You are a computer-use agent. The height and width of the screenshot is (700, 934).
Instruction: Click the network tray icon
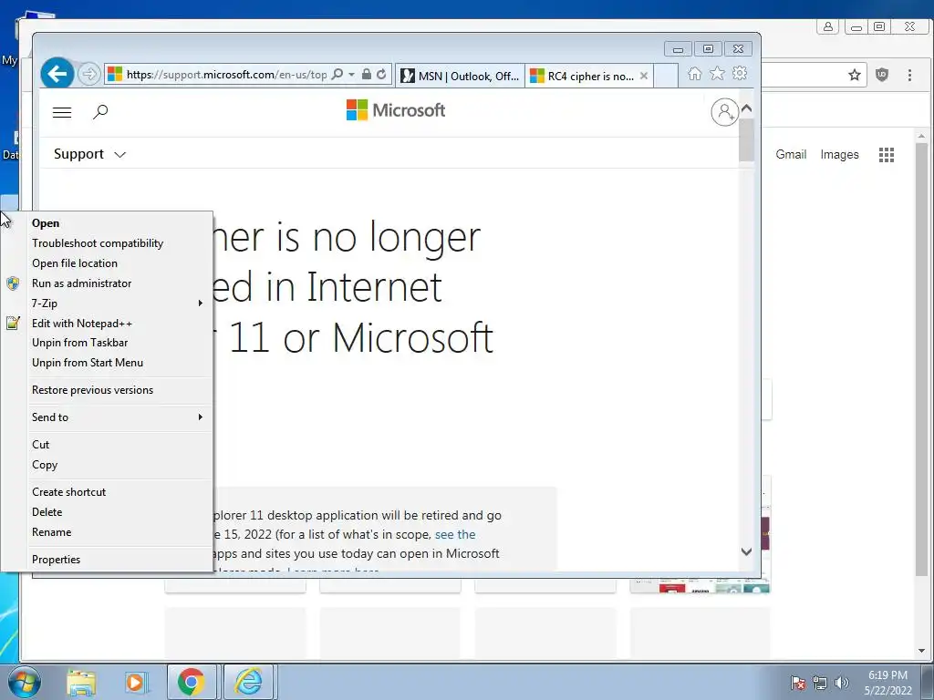[820, 683]
